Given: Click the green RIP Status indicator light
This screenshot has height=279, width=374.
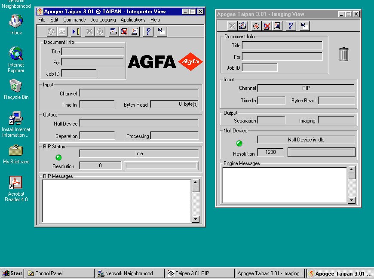Looking at the screenshot, I should 58,157.
